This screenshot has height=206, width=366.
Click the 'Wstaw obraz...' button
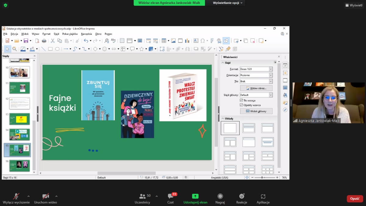coord(256,88)
